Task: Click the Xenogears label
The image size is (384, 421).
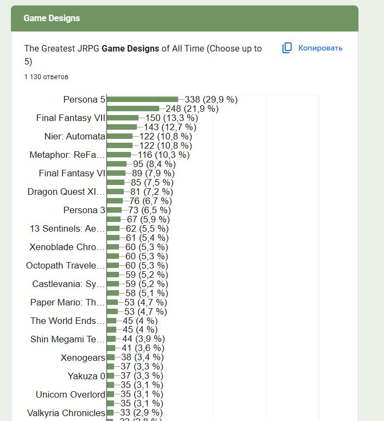Action: [83, 358]
